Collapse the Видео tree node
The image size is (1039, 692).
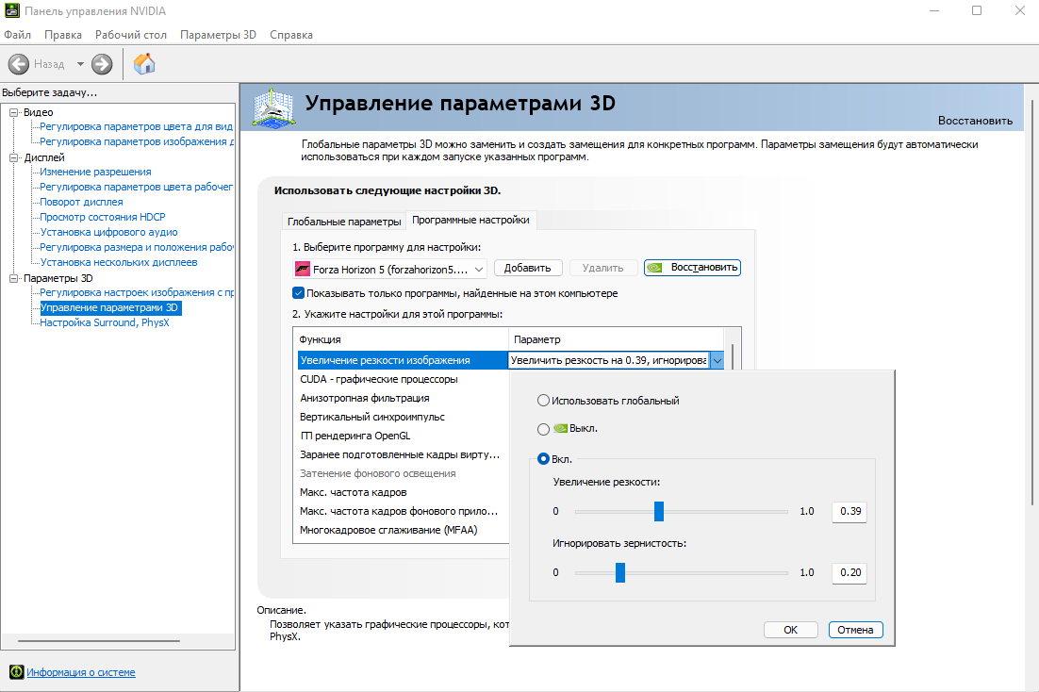(x=13, y=113)
